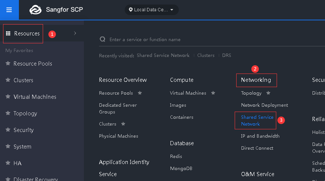The height and width of the screenshot is (181, 325).
Task: Toggle favorite star next to Clusters link
Action: (x=123, y=124)
